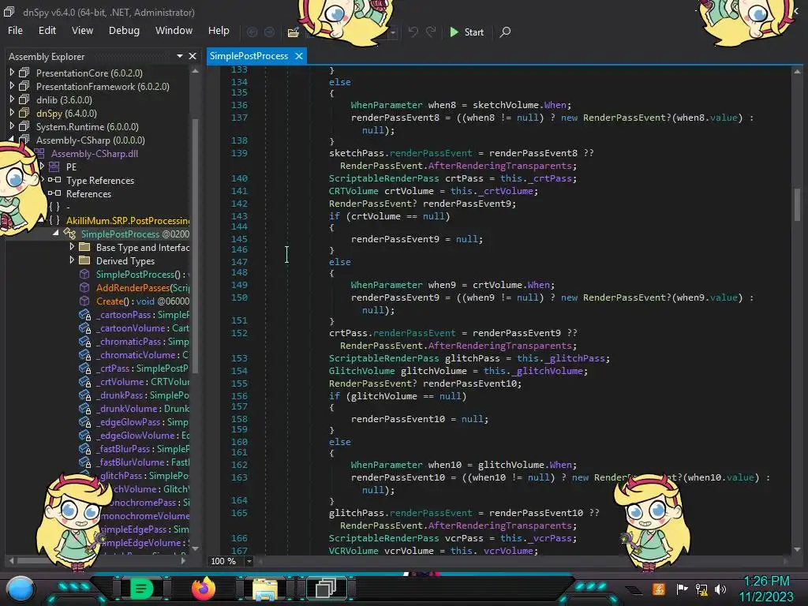Select the AkilliMum.SRP.PostProcessing namespace
808x606 pixels.
(128, 221)
